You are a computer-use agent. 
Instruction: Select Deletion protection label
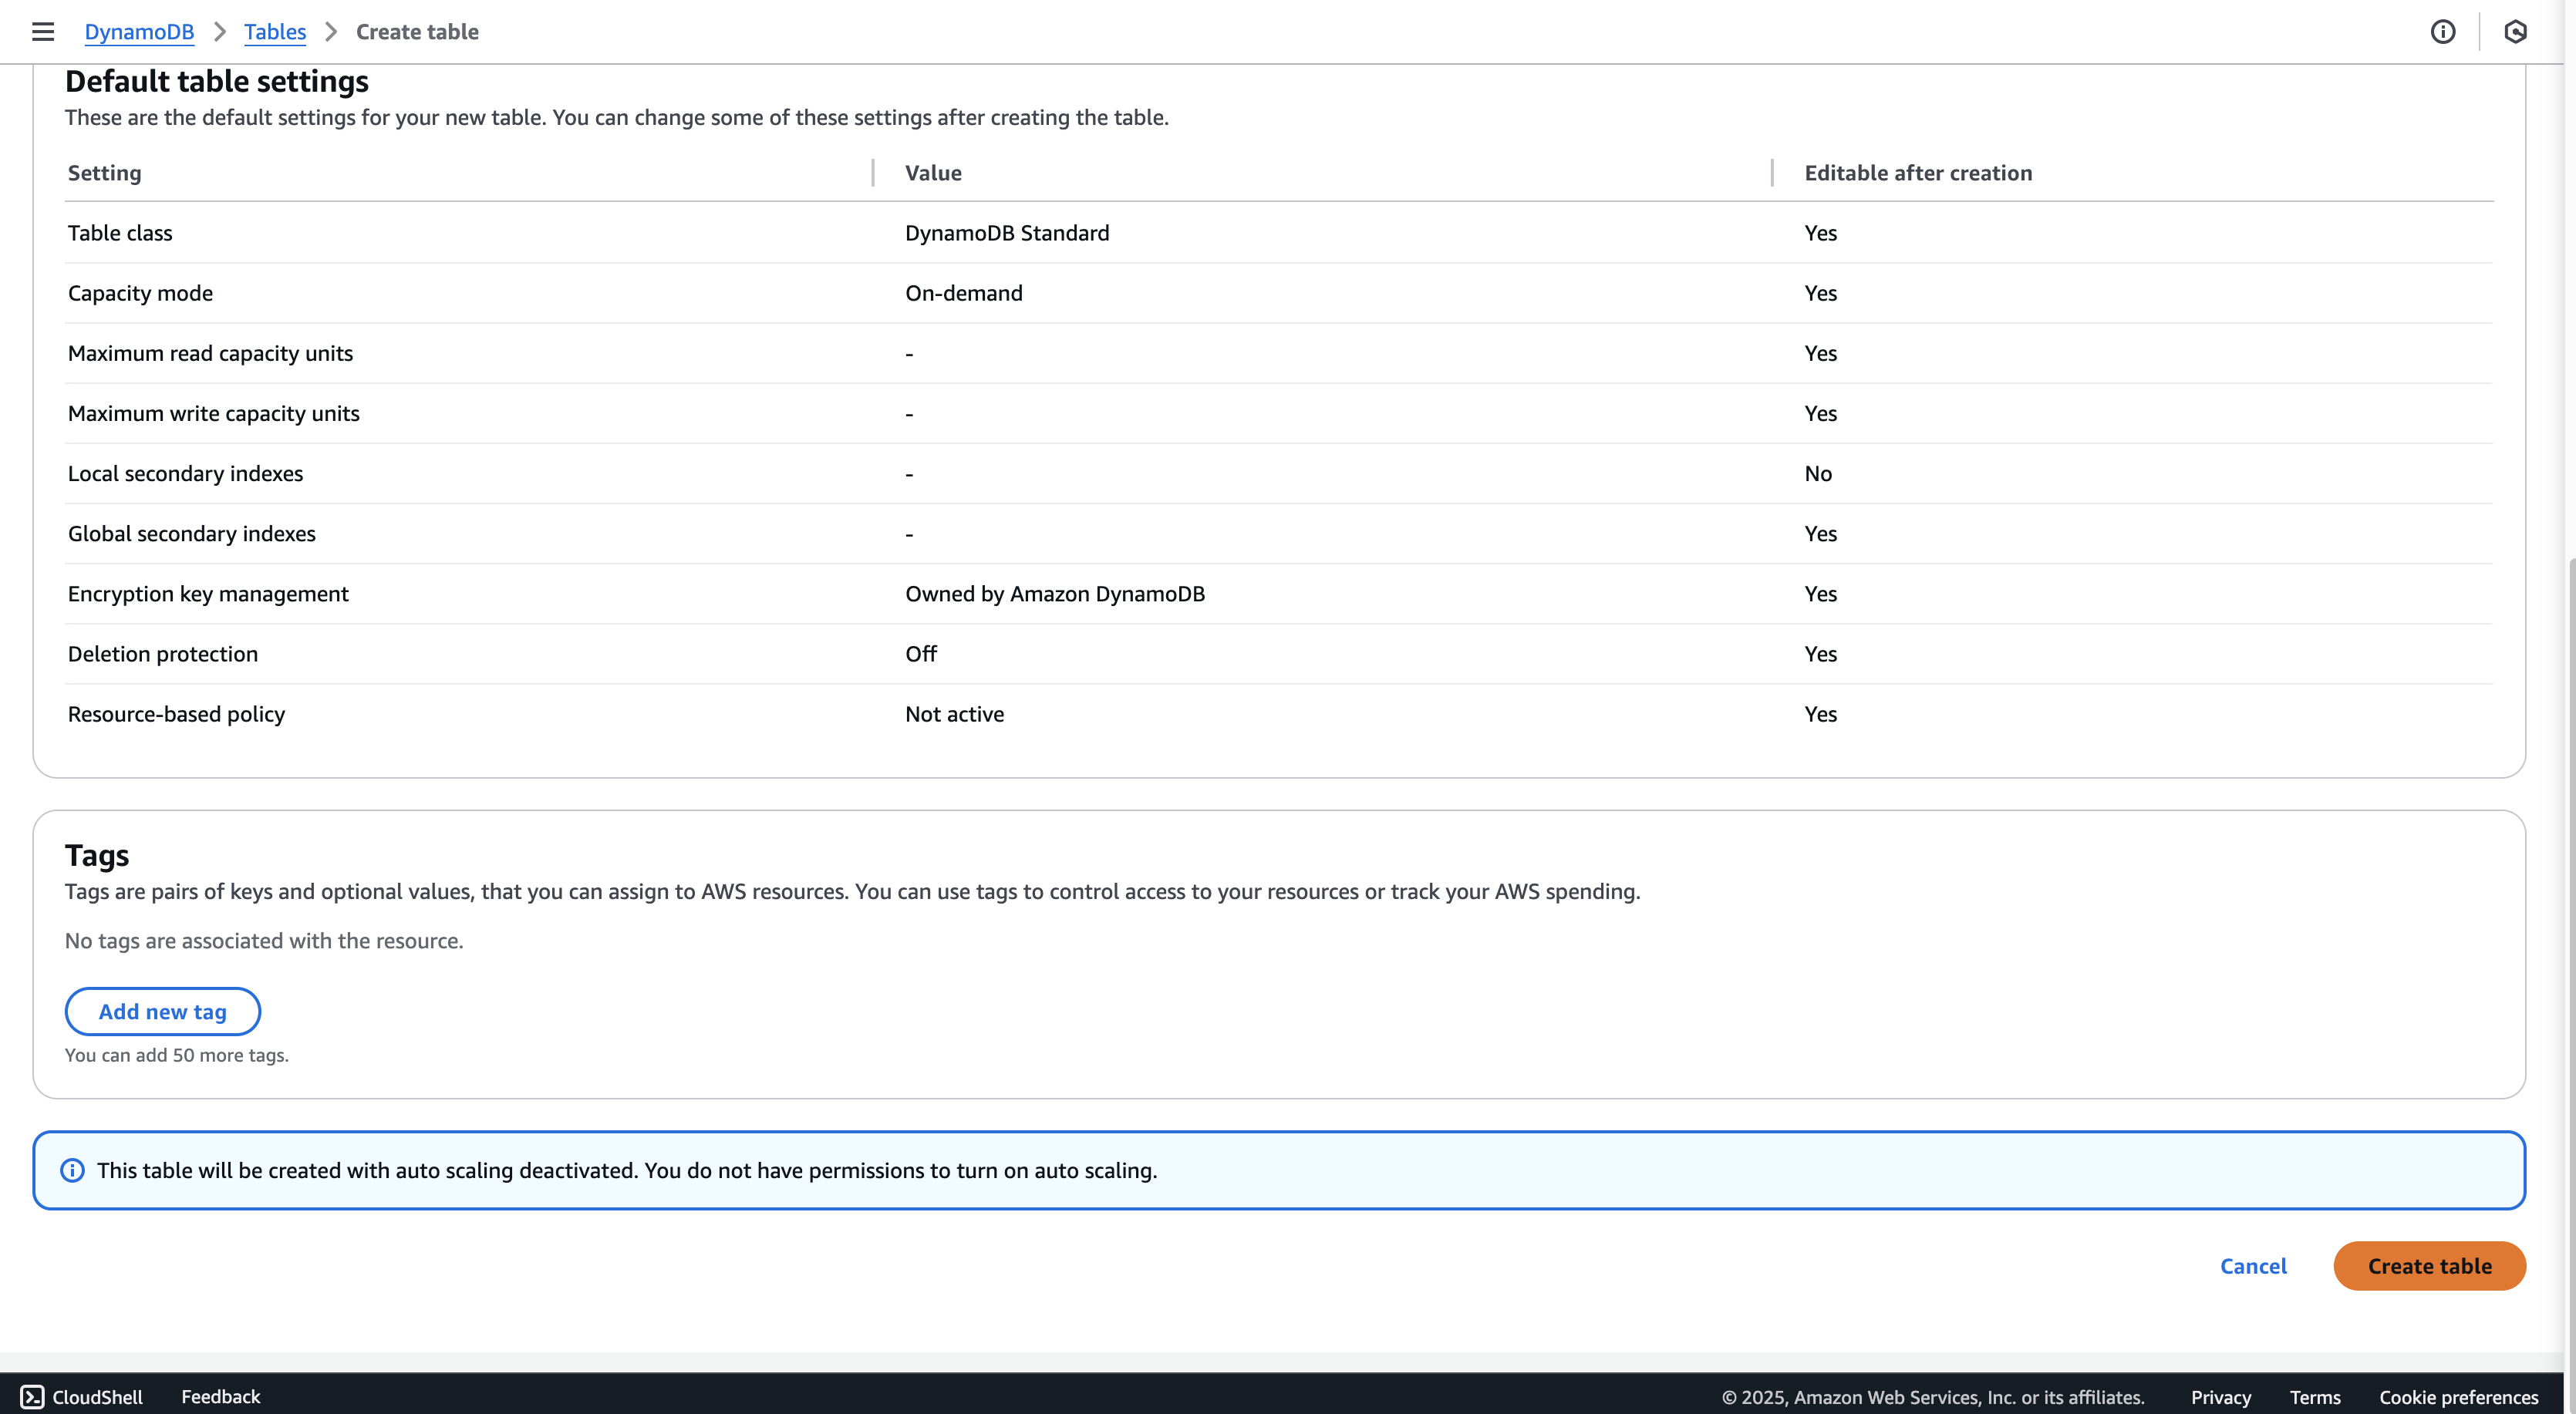click(163, 654)
